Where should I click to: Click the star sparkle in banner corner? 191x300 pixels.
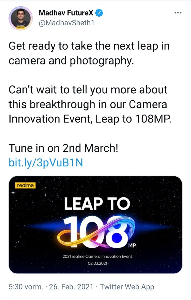point(13,193)
